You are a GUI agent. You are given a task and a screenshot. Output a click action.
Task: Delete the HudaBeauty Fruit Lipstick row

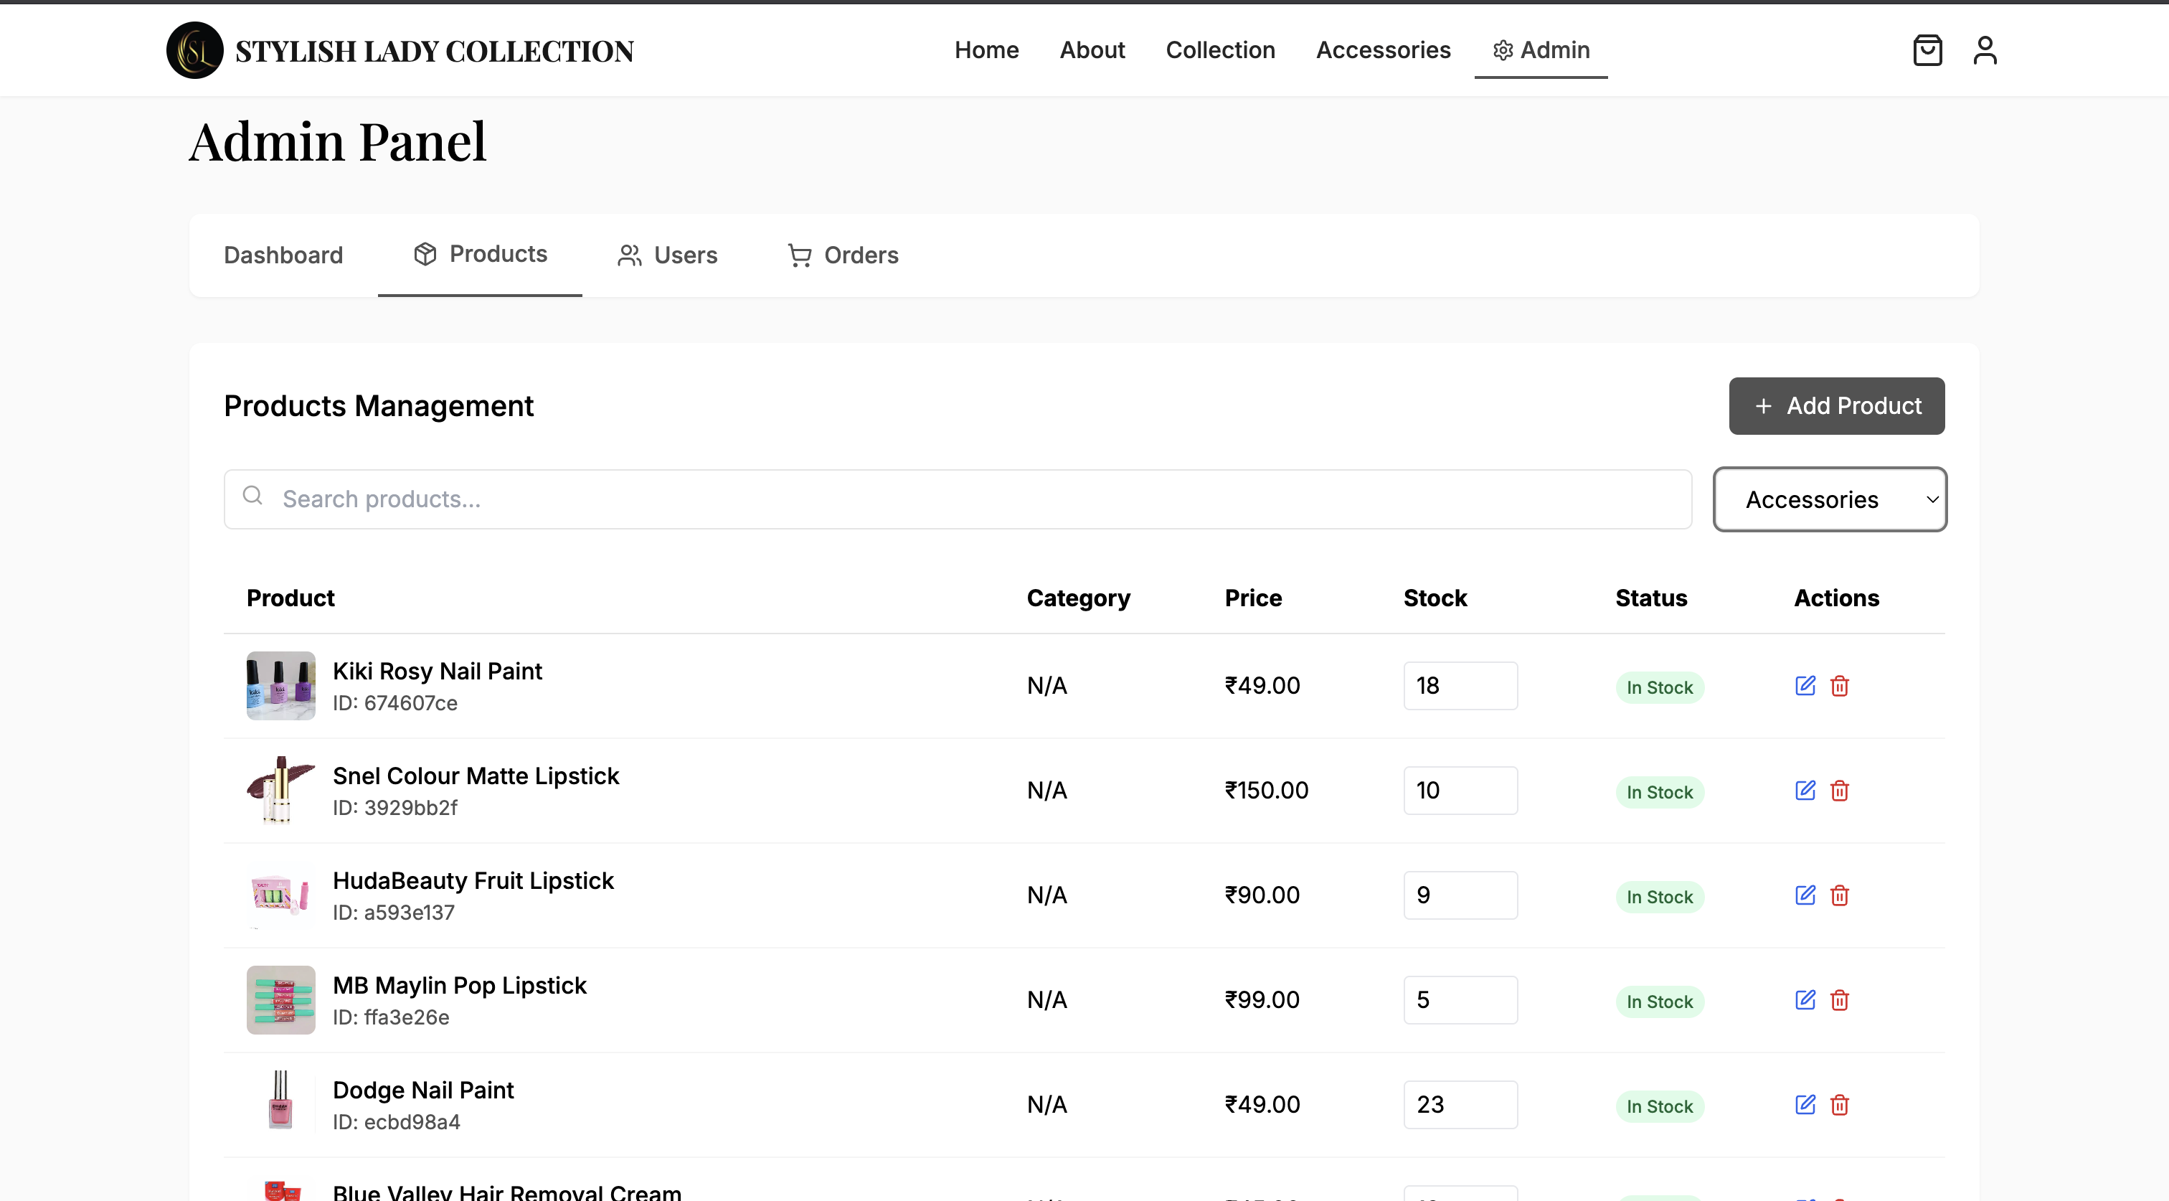coord(1839,895)
